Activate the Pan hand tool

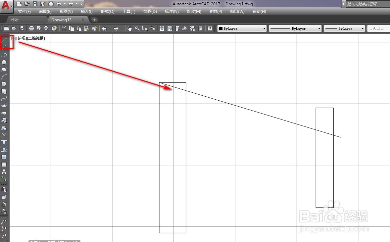click(x=130, y=28)
